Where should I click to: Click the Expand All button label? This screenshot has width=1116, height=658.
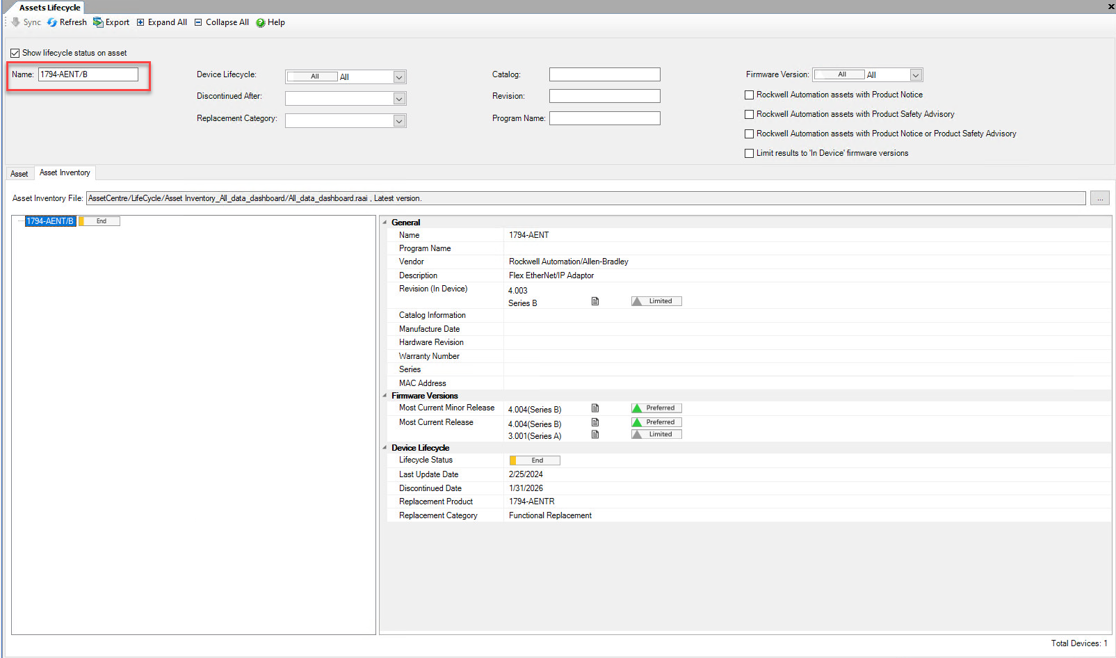click(168, 22)
